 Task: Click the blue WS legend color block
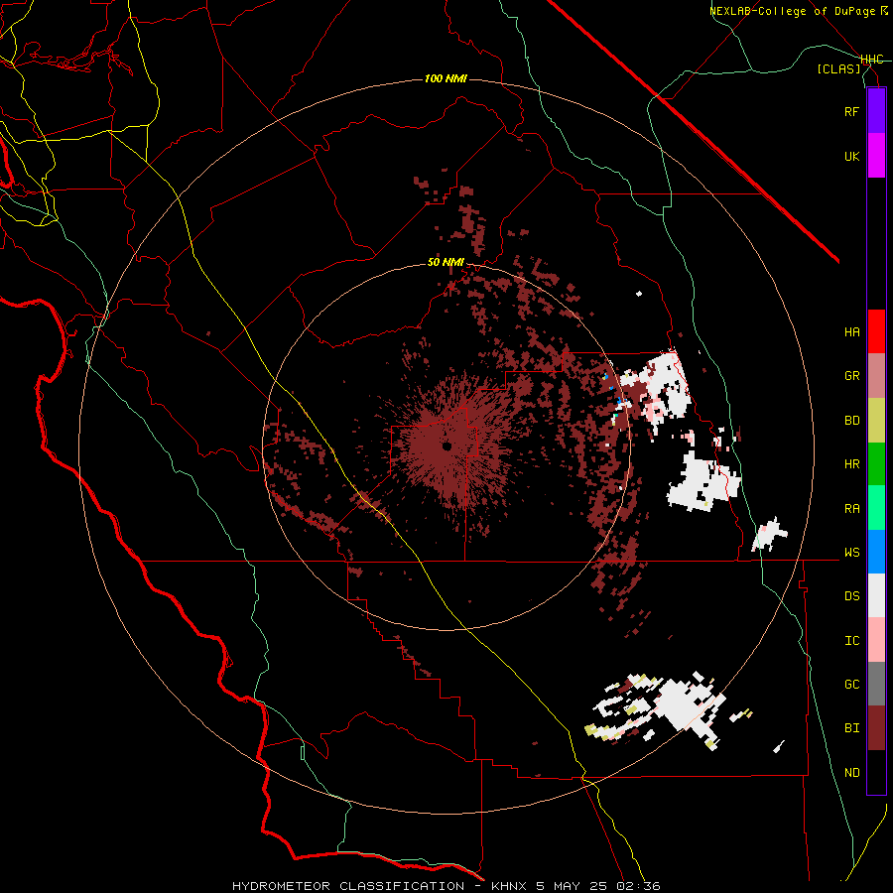point(876,552)
